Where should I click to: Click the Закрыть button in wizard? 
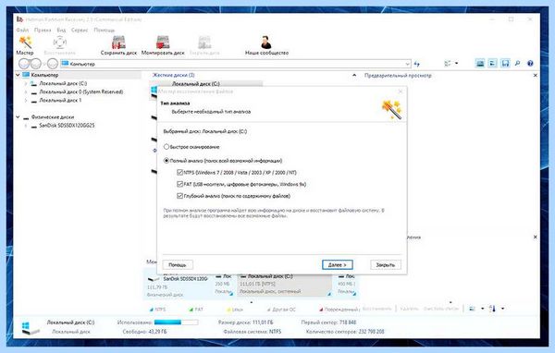click(x=386, y=264)
